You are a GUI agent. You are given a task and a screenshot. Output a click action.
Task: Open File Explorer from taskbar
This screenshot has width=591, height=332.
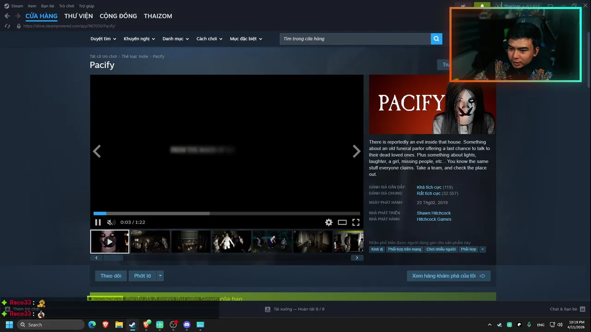click(x=119, y=325)
